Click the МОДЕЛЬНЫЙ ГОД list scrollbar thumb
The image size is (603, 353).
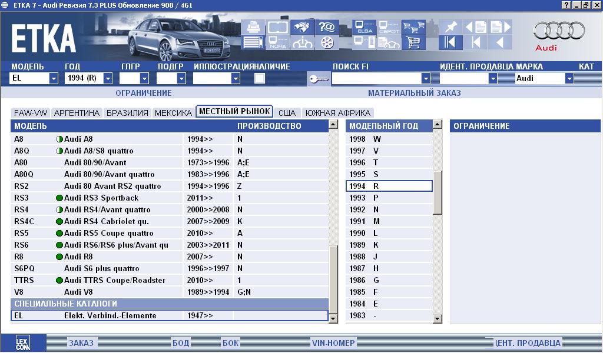pyautogui.click(x=438, y=192)
